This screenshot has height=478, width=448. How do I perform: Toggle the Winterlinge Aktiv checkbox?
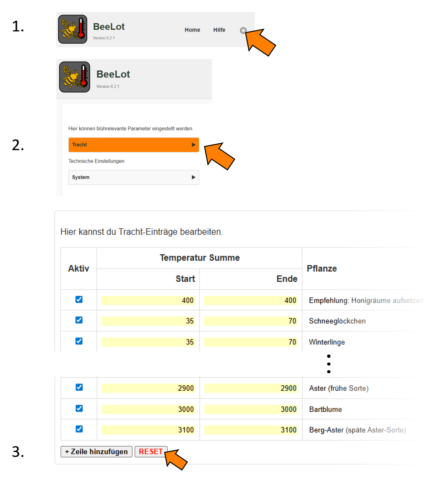79,341
